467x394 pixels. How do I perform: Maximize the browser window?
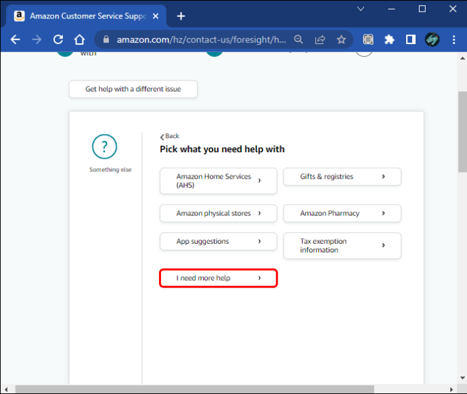(x=422, y=9)
